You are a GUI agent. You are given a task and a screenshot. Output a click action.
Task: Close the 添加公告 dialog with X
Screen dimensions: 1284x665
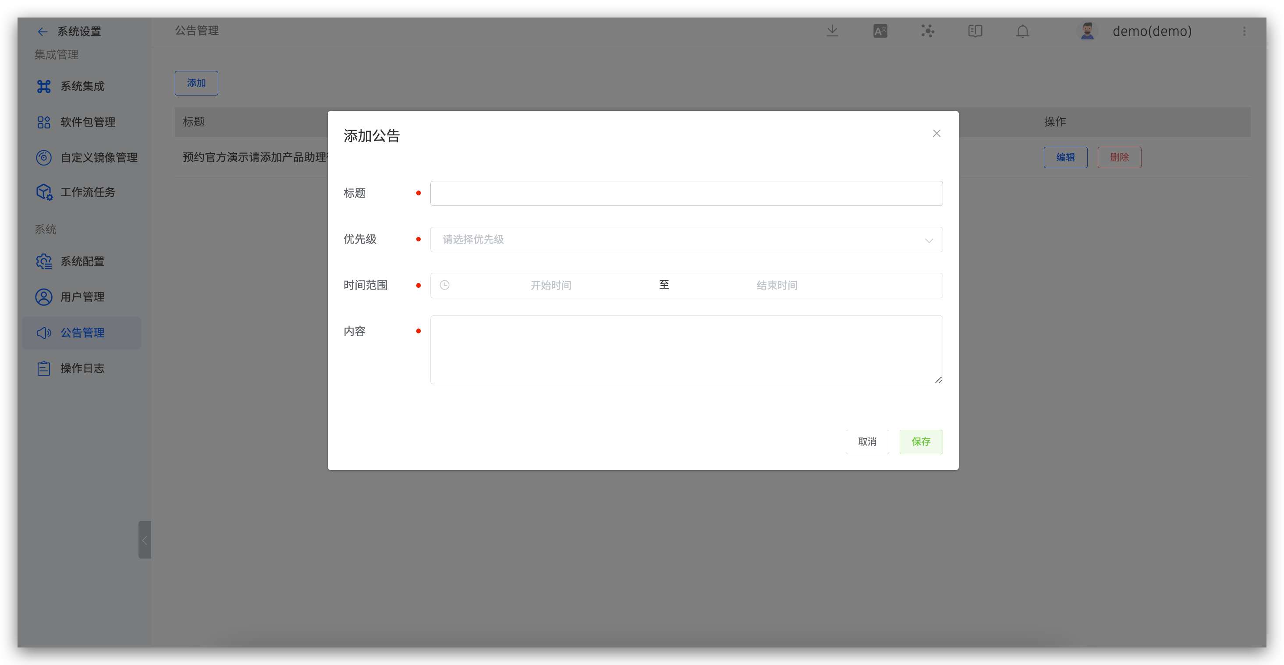[x=936, y=134]
